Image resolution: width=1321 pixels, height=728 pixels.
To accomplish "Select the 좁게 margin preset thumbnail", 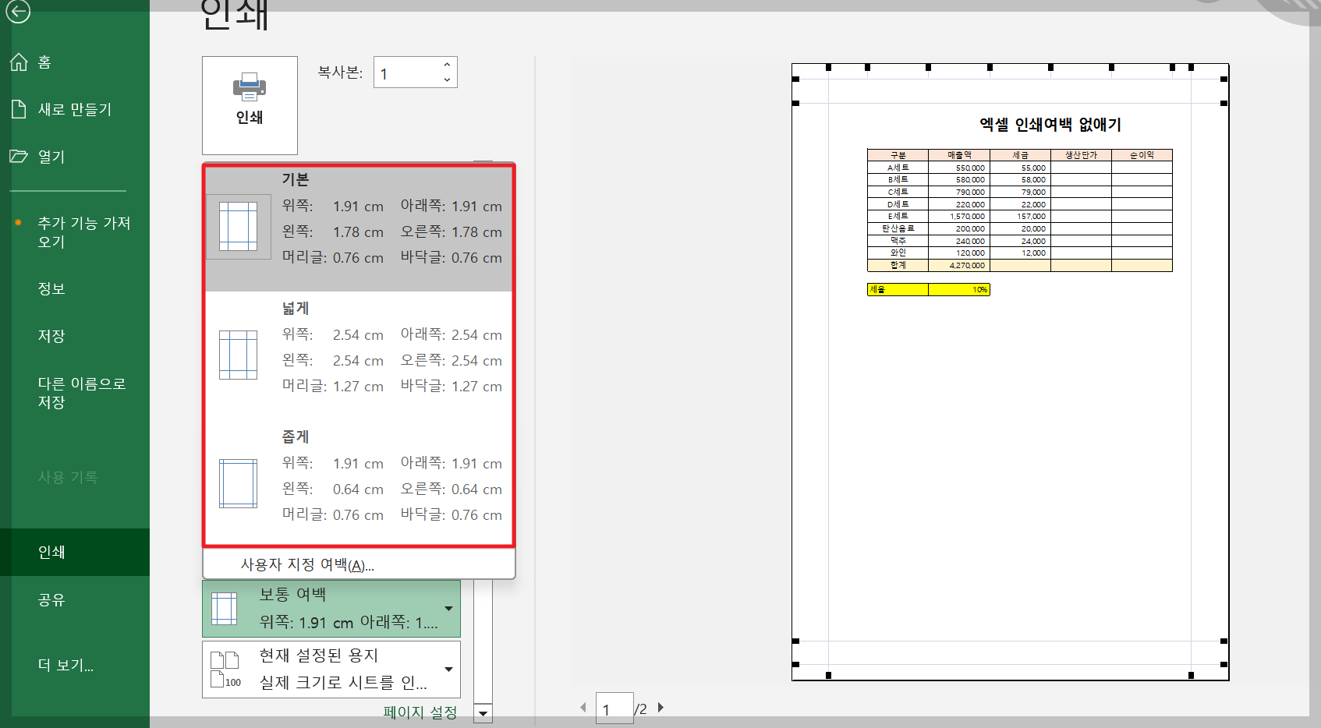I will (x=238, y=483).
